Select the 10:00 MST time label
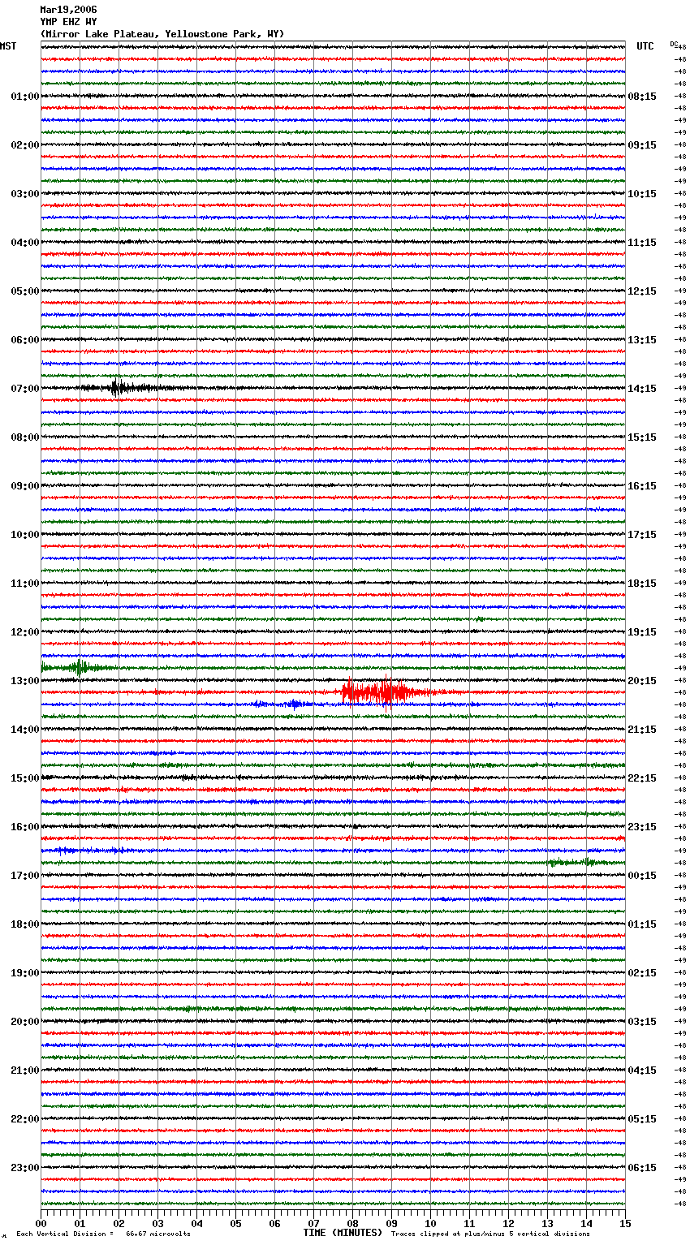 (x=25, y=535)
